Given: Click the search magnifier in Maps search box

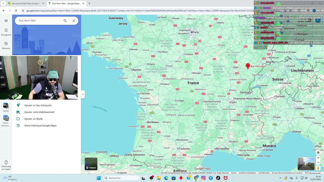Looking at the screenshot, I should click(65, 21).
